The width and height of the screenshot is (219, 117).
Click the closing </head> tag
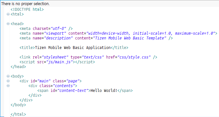point(18,66)
